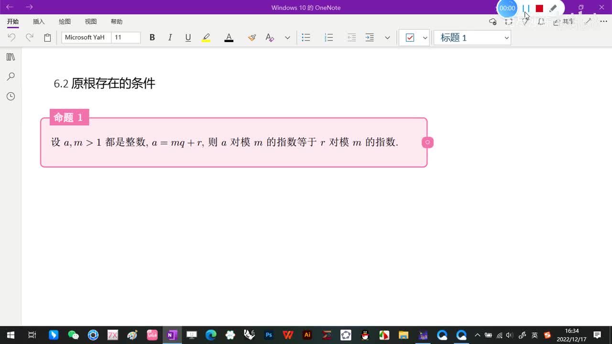
Task: Toggle numbered list
Action: coord(328,37)
